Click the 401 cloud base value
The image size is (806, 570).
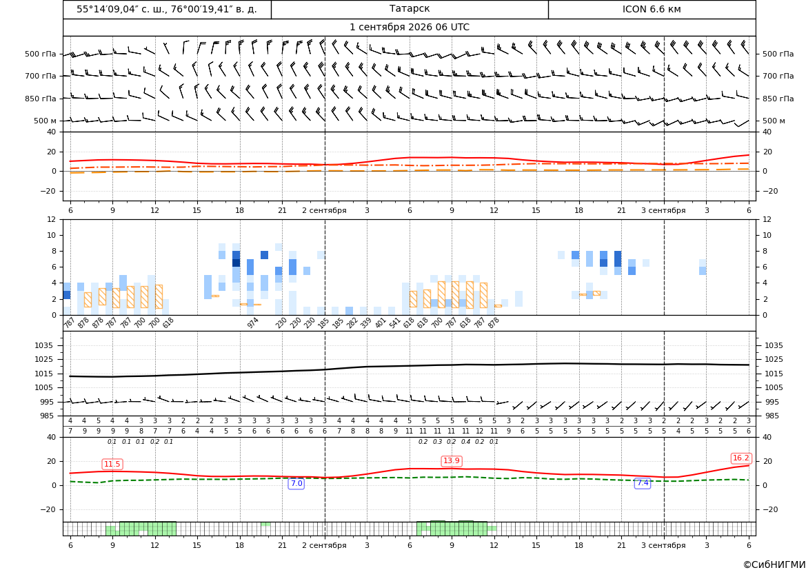coord(380,323)
